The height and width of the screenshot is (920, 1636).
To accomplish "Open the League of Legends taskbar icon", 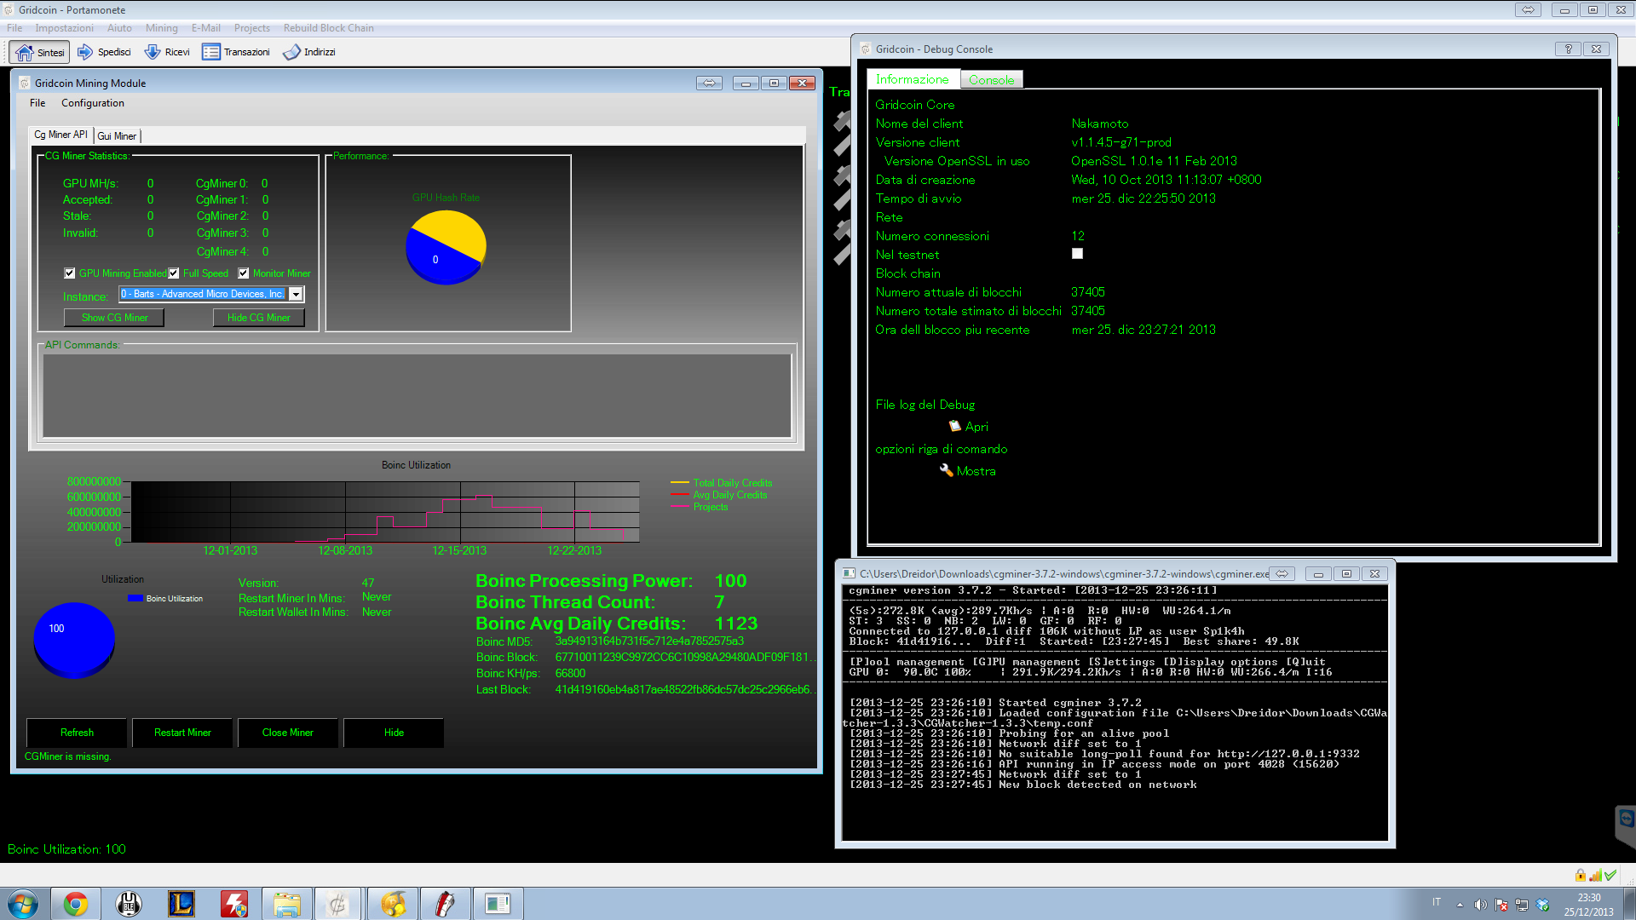I will coord(181,903).
